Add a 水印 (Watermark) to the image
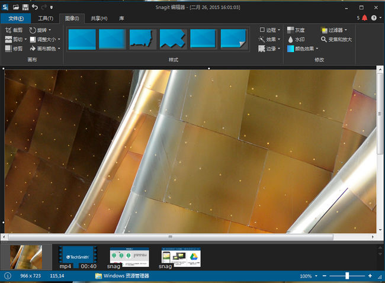385x283 pixels. point(296,39)
